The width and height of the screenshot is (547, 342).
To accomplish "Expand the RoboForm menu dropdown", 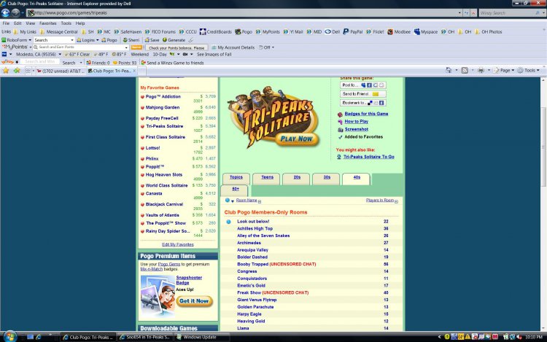I will point(30,40).
